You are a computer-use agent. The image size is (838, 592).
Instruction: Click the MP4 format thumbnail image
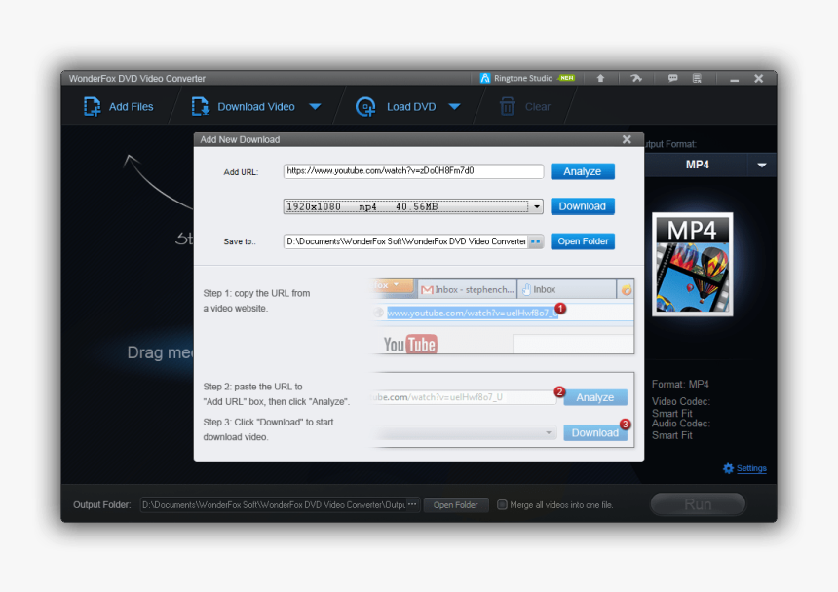[692, 264]
